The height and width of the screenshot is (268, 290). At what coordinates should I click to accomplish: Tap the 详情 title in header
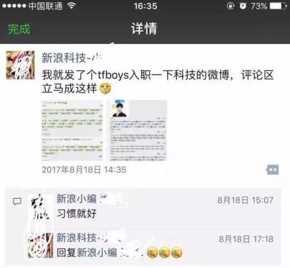coord(144,28)
